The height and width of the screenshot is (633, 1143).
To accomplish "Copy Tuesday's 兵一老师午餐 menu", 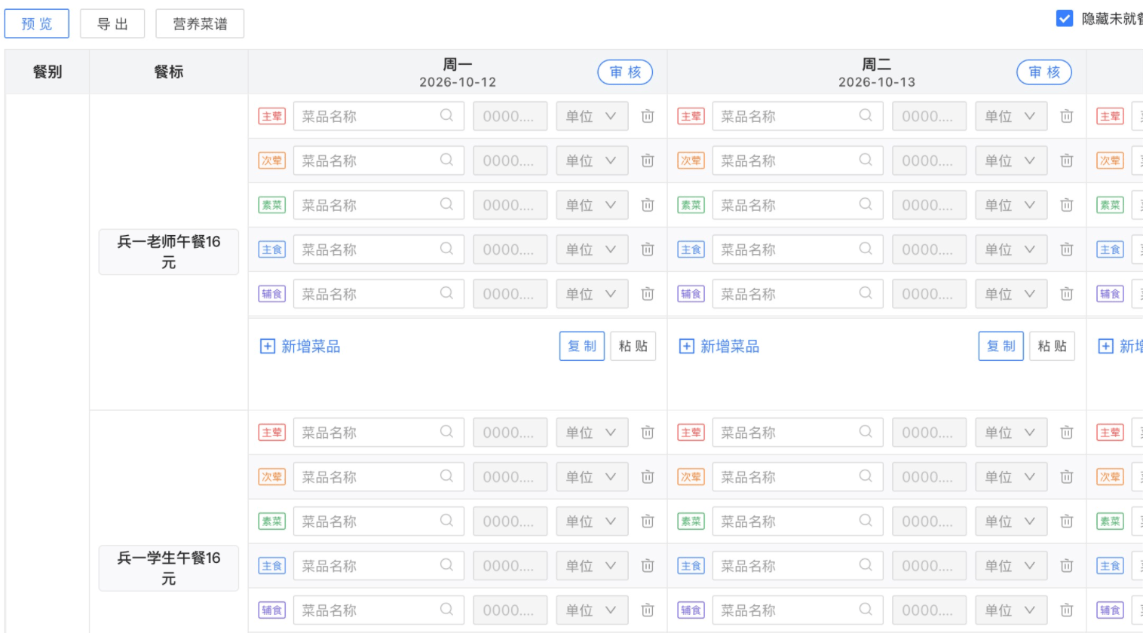I will (x=1001, y=347).
